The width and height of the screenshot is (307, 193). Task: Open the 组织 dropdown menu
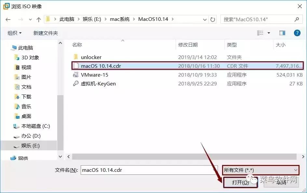(x=14, y=33)
